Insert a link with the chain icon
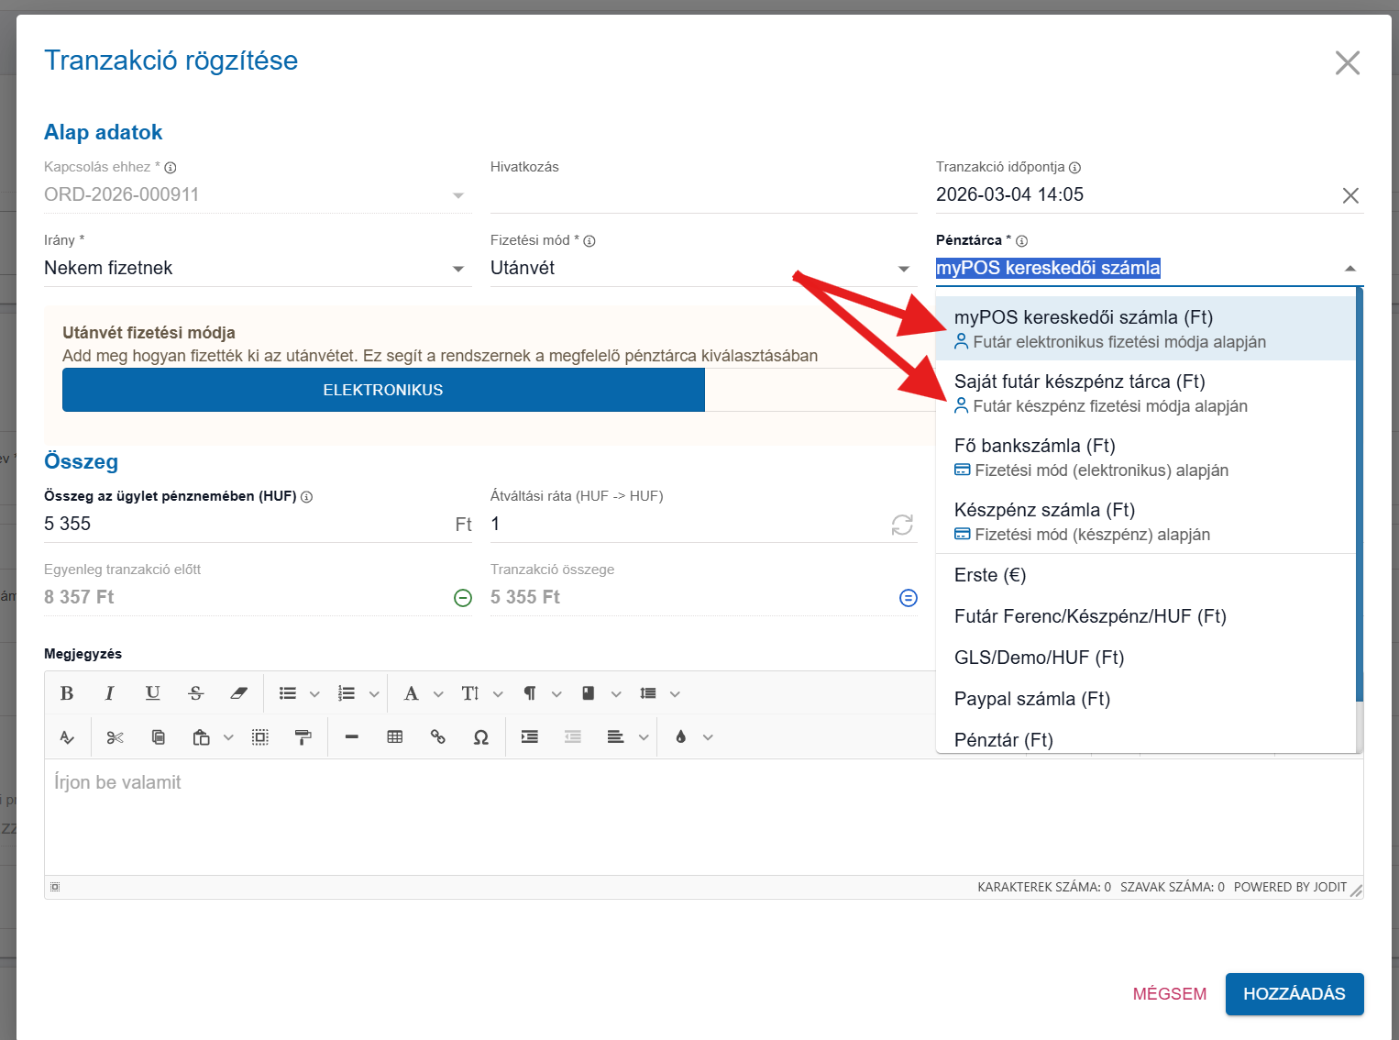1399x1040 pixels. 437,737
